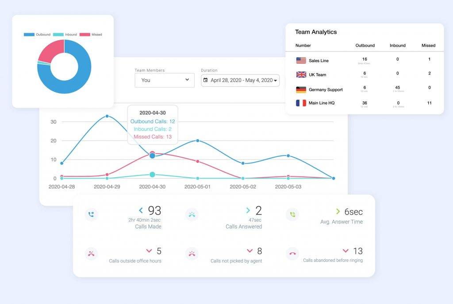The height and width of the screenshot is (304, 453).
Task: Open the Main Line HQ row
Action: pyautogui.click(x=322, y=103)
